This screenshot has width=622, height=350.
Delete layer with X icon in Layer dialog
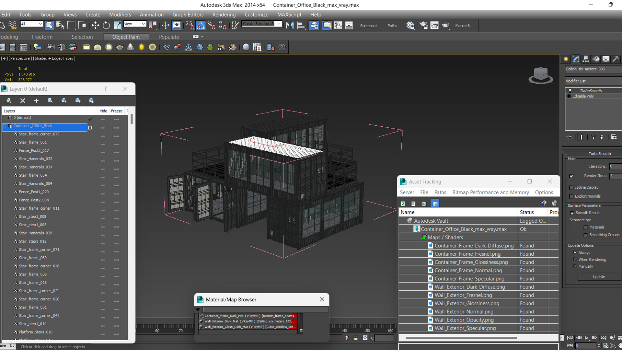point(23,101)
